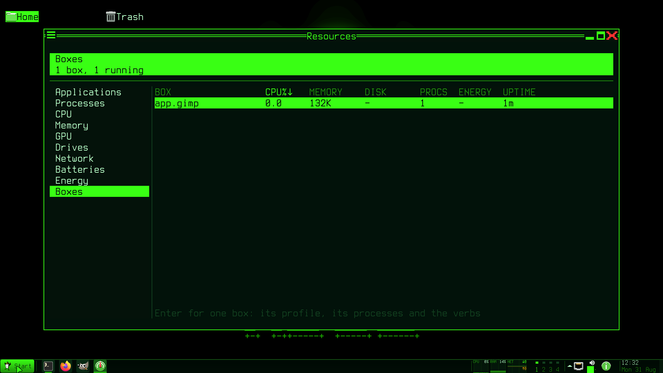Select the Resources taskbar icon
This screenshot has width=663, height=373.
pyautogui.click(x=100, y=366)
